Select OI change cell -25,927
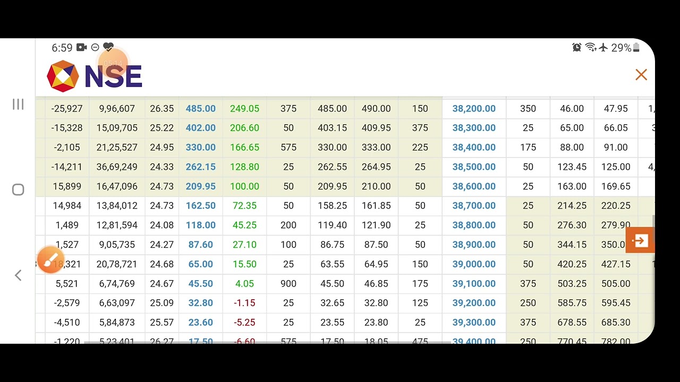This screenshot has height=382, width=680. click(x=67, y=108)
